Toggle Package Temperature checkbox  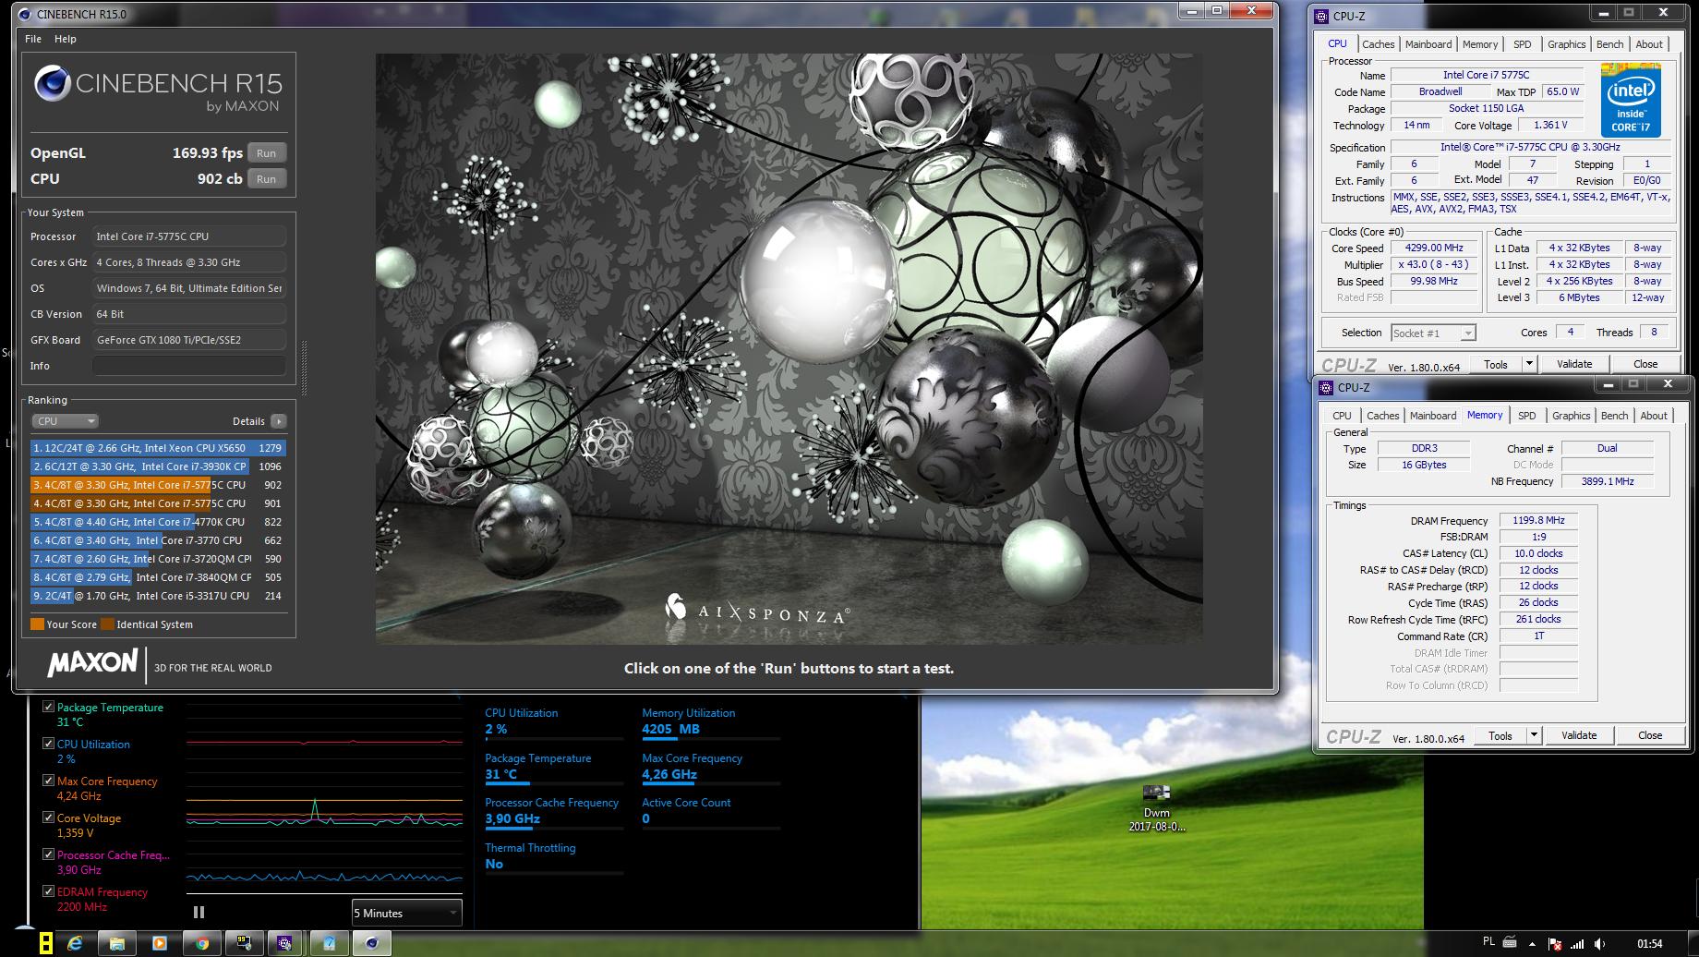[x=48, y=707]
